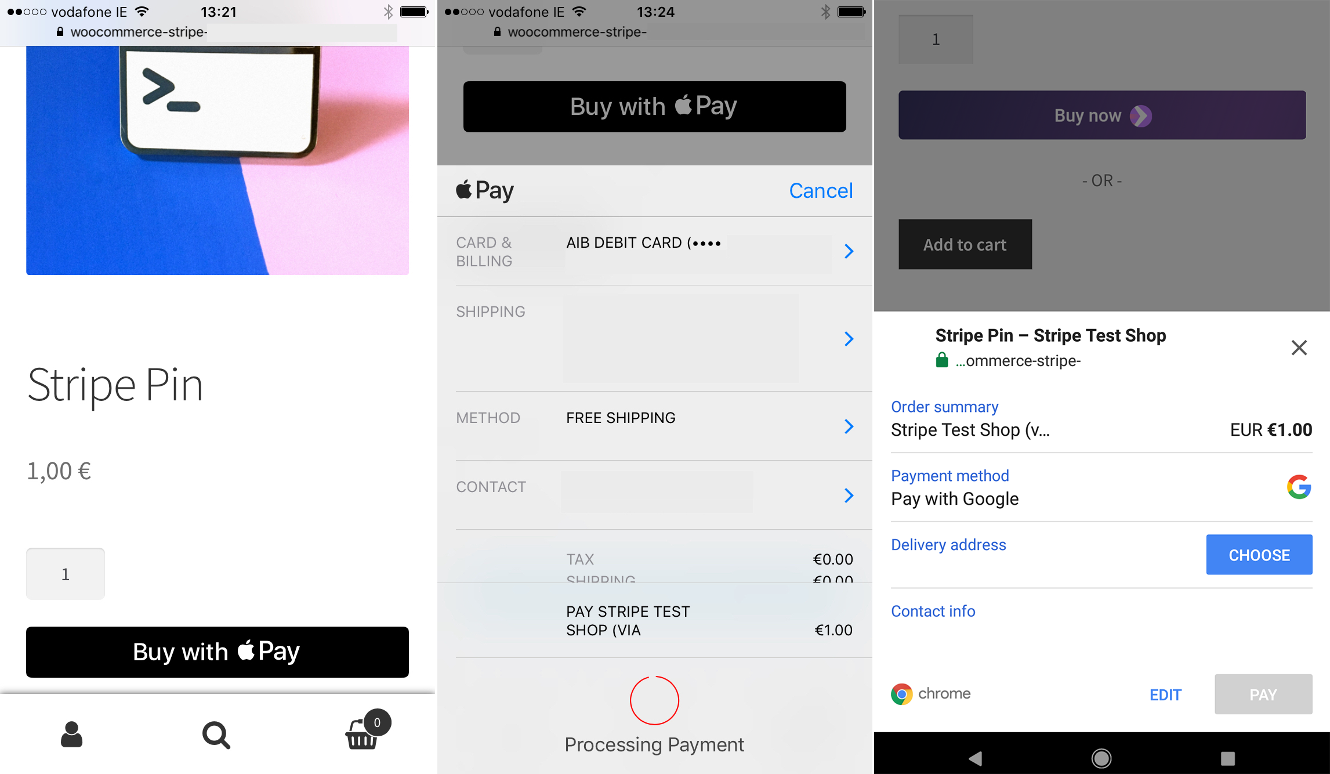Close the Google Pay order summary panel
This screenshot has width=1330, height=774.
pos(1300,348)
